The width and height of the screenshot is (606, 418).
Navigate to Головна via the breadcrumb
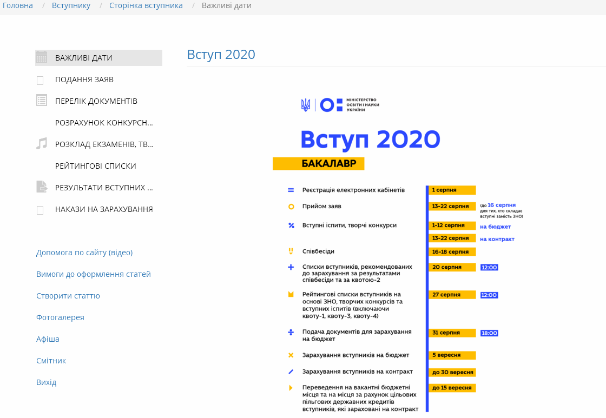(17, 5)
